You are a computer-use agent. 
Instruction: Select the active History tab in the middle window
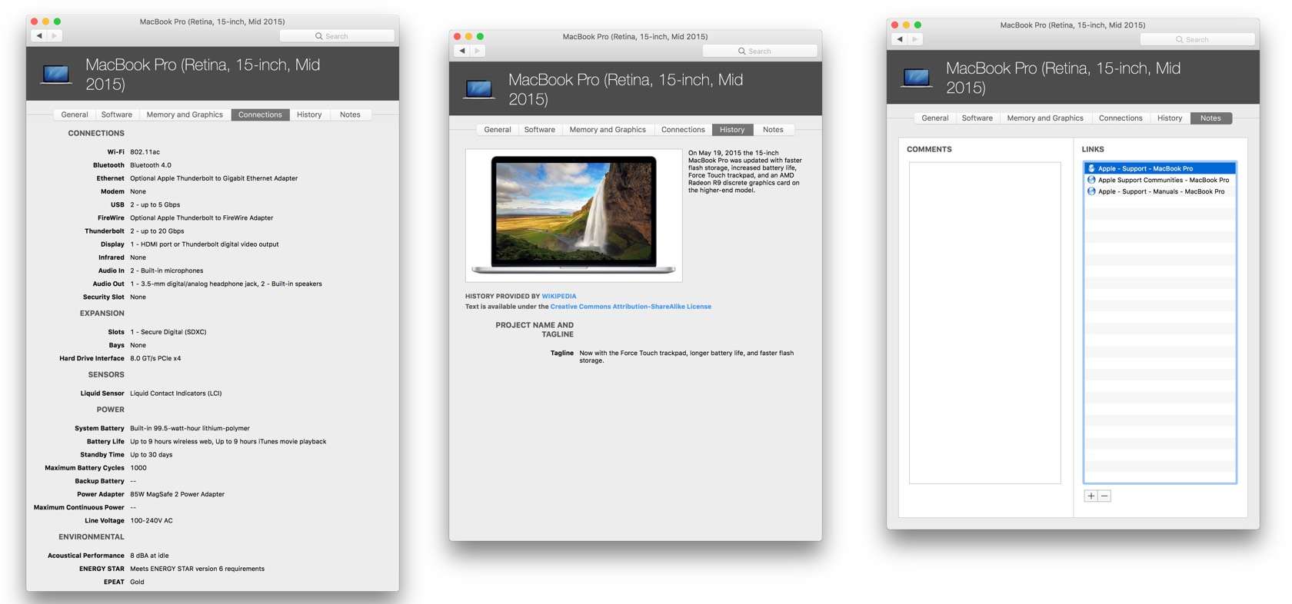coord(732,130)
